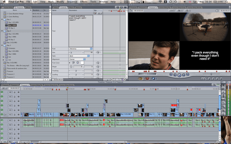Select the Arrow selection tool in tool palette
The image size is (231, 144).
224,84
